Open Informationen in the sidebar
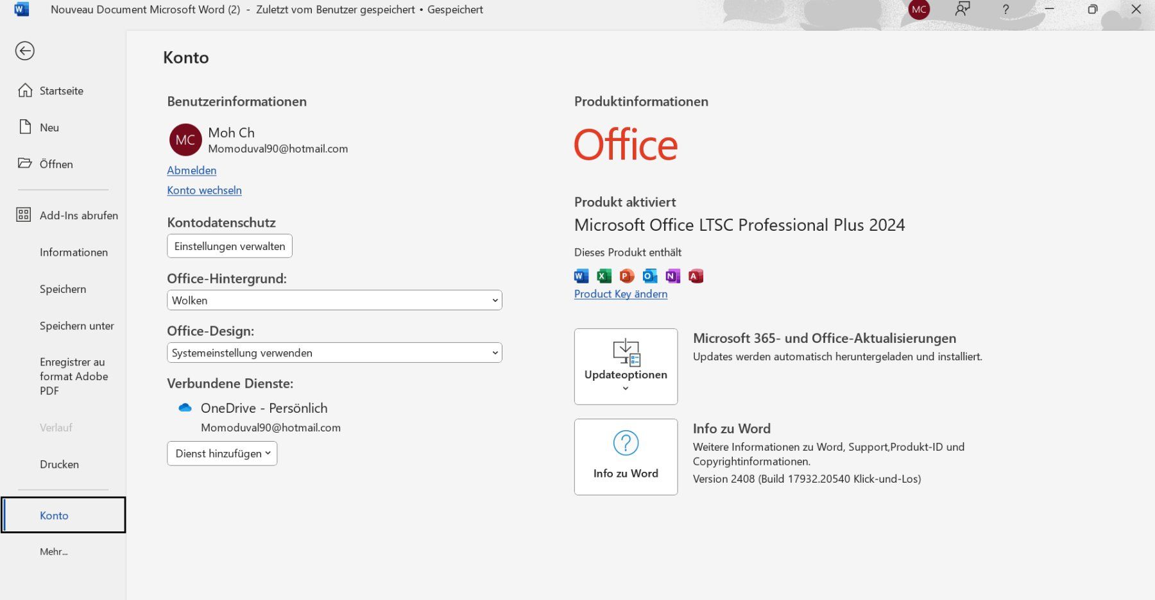This screenshot has height=600, width=1155. pyautogui.click(x=74, y=252)
